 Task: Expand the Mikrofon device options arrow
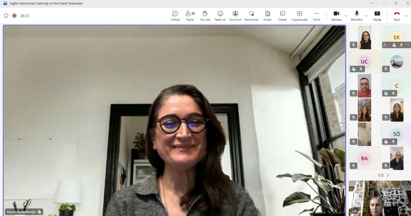366,16
